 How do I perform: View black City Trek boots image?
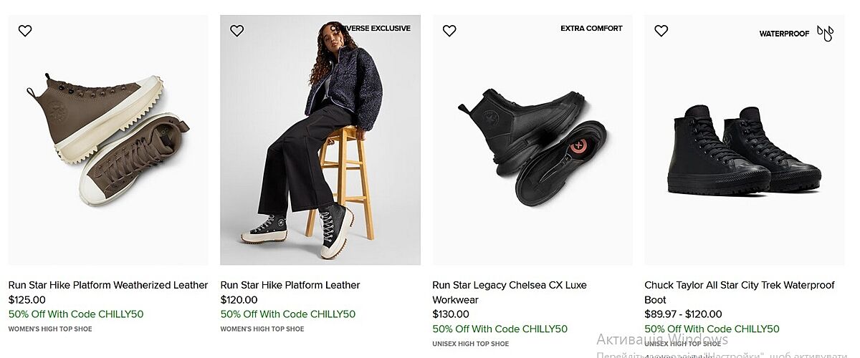pos(745,150)
